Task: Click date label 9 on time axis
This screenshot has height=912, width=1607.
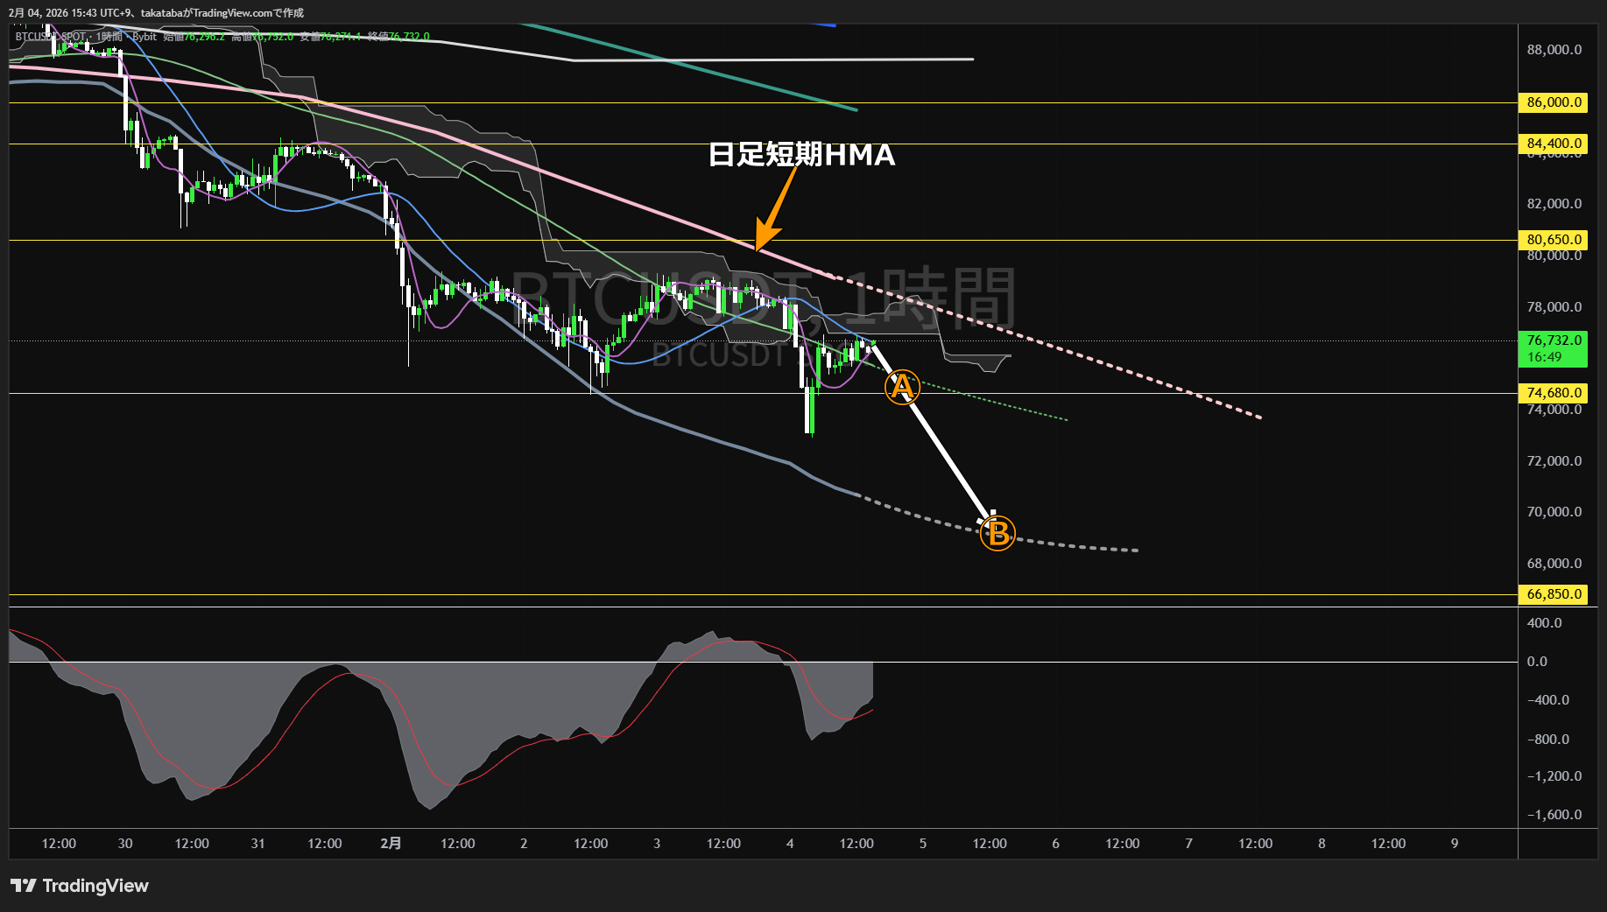Action: click(x=1455, y=844)
